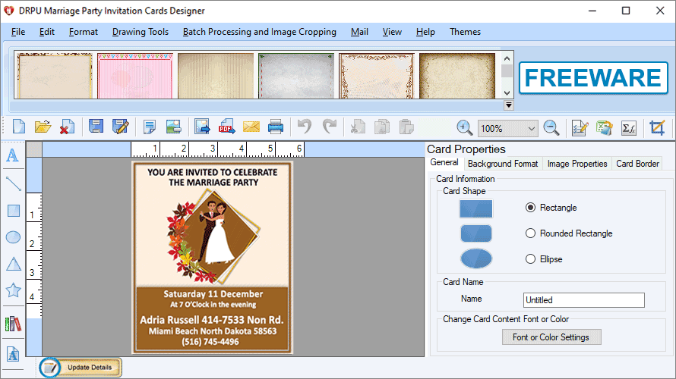
Task: Select the Triangle drawing tool
Action: click(14, 264)
